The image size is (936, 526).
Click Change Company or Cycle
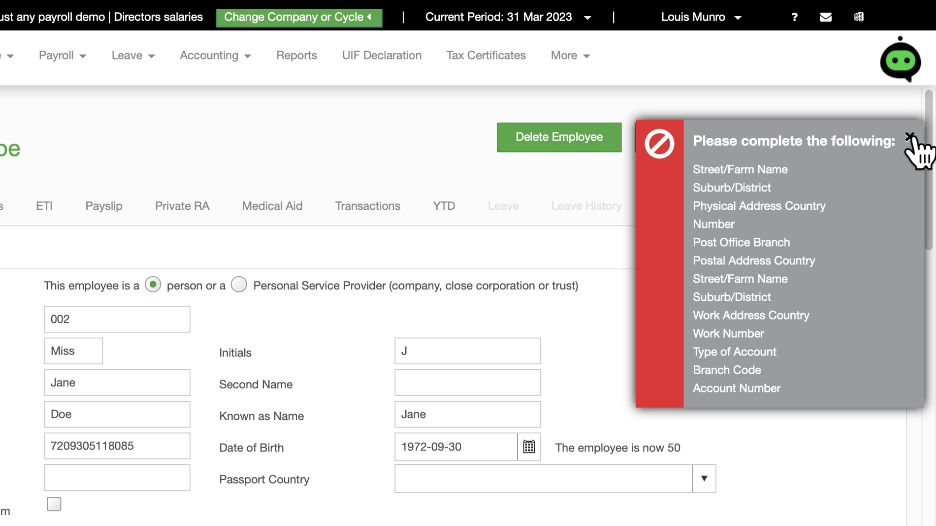pyautogui.click(x=299, y=17)
